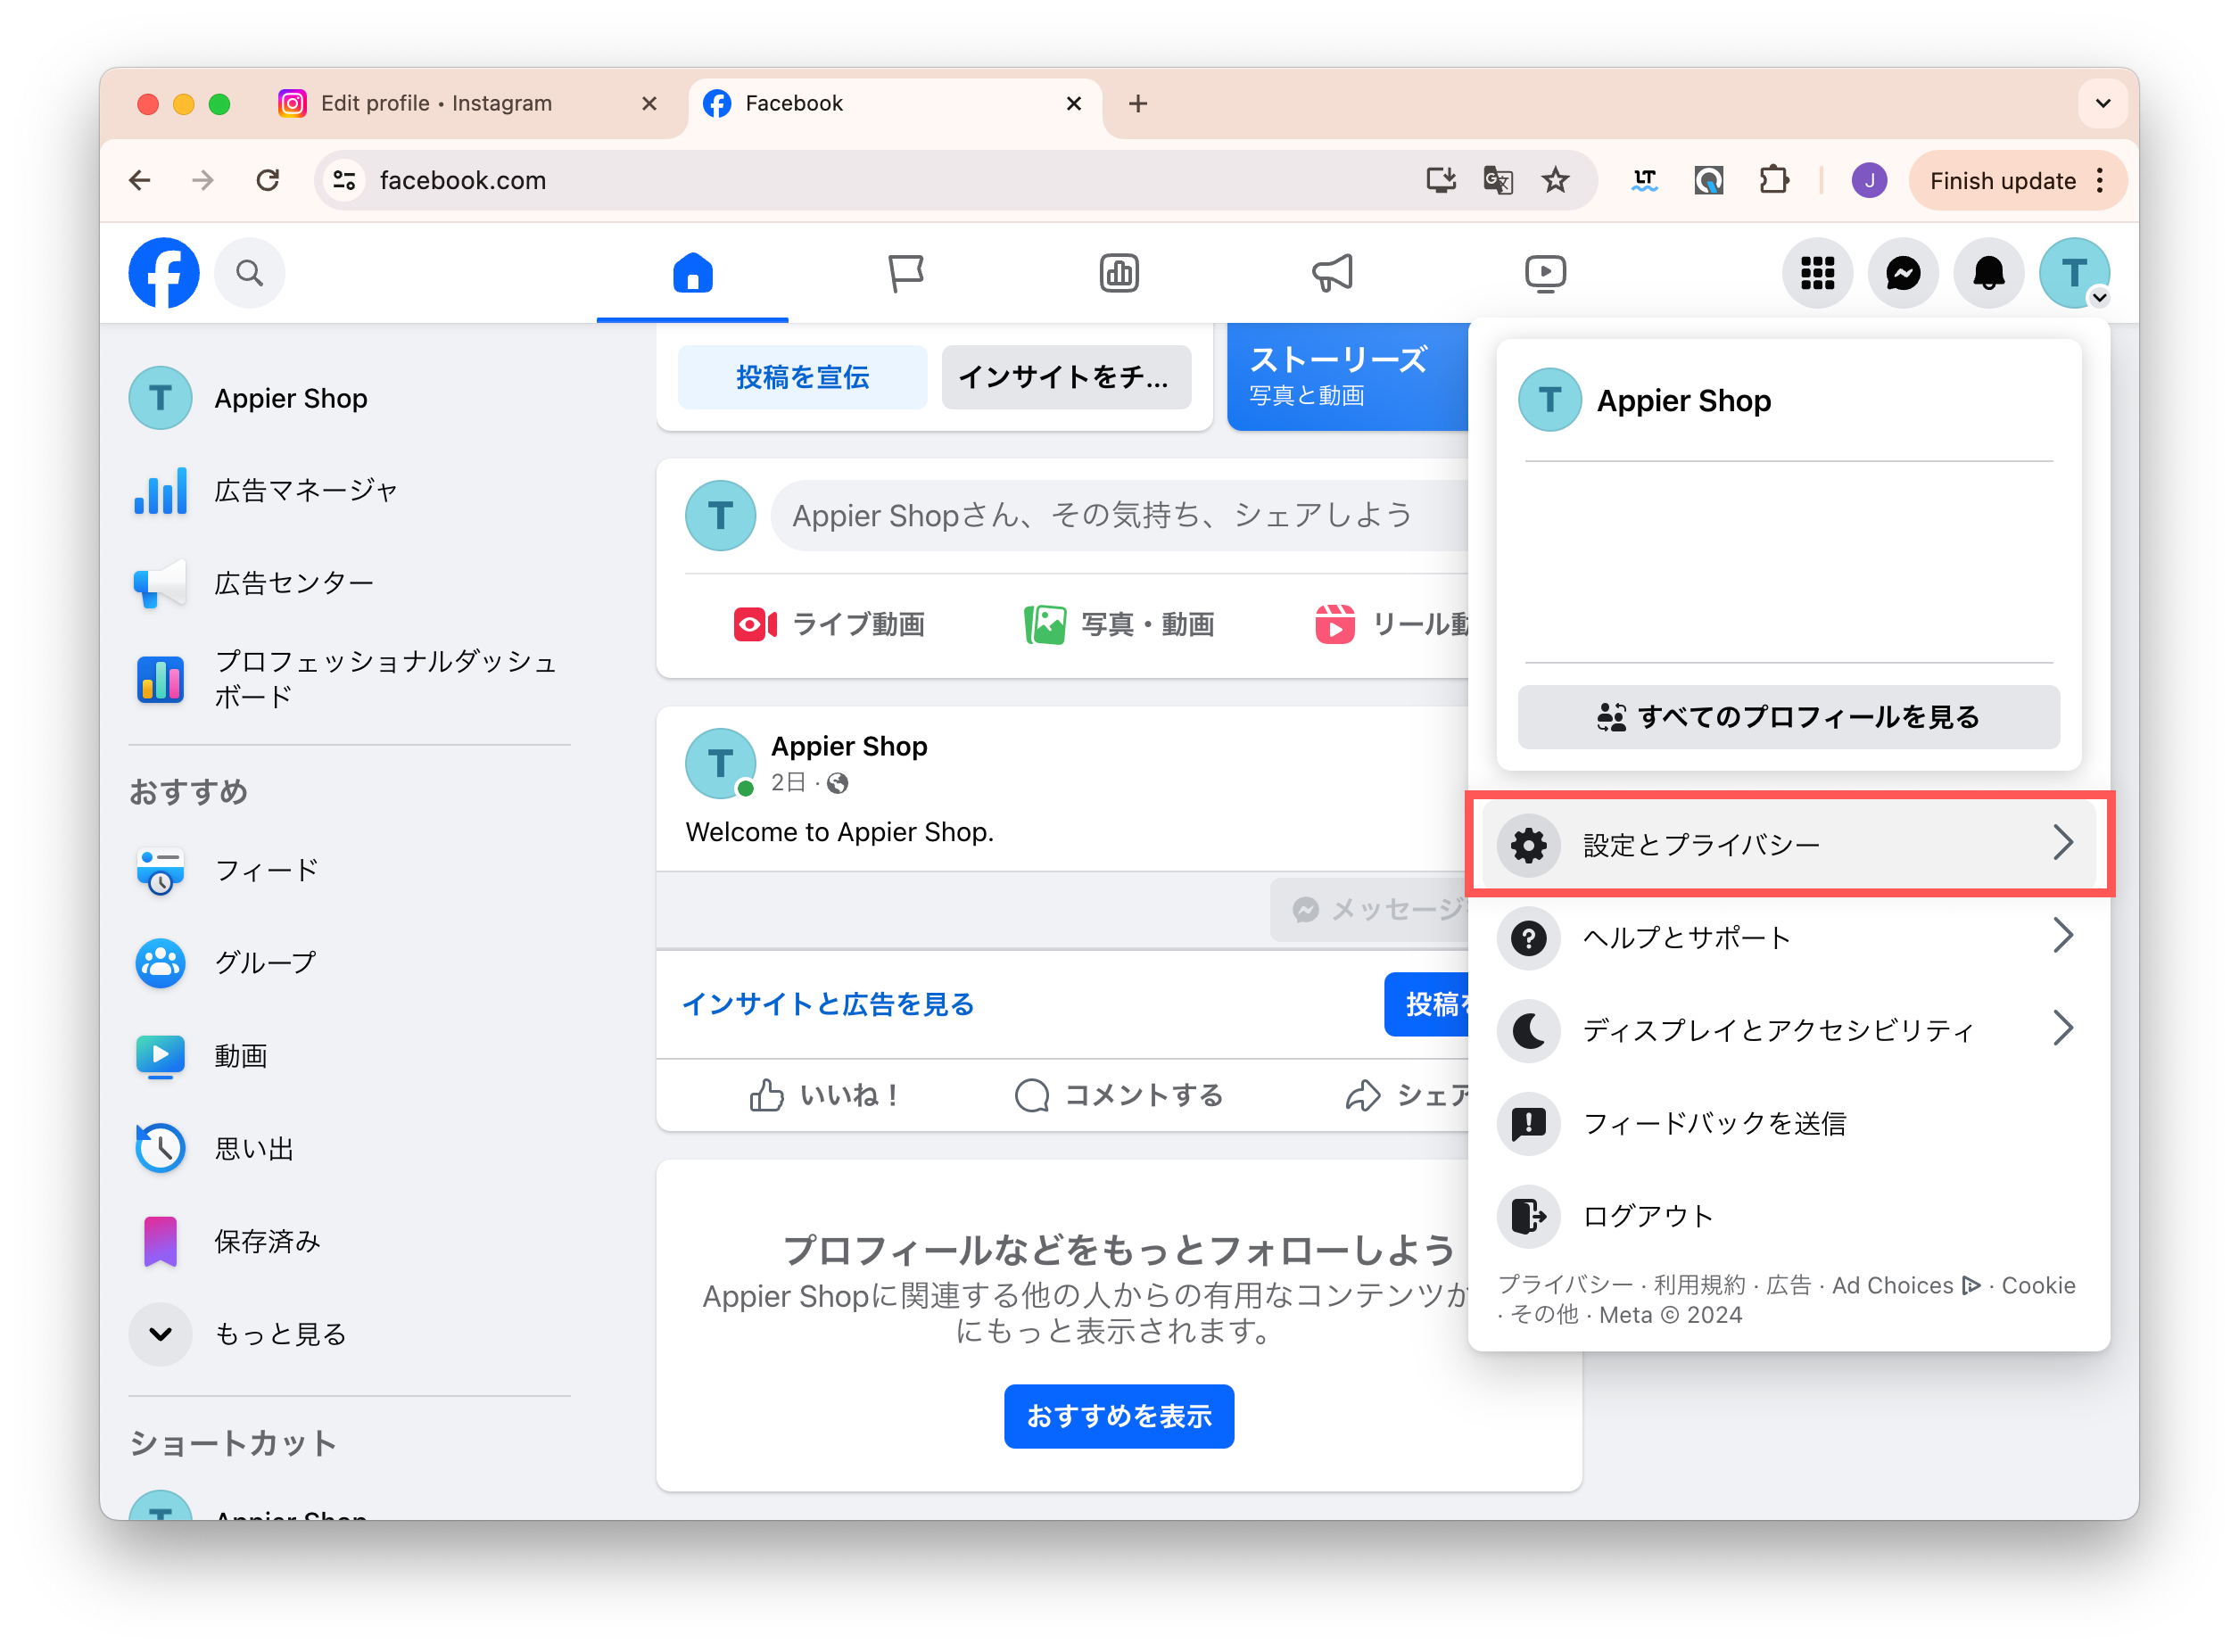Open 設定とプライバシー menu item
Screen dimensions: 2239x1652
(1789, 845)
